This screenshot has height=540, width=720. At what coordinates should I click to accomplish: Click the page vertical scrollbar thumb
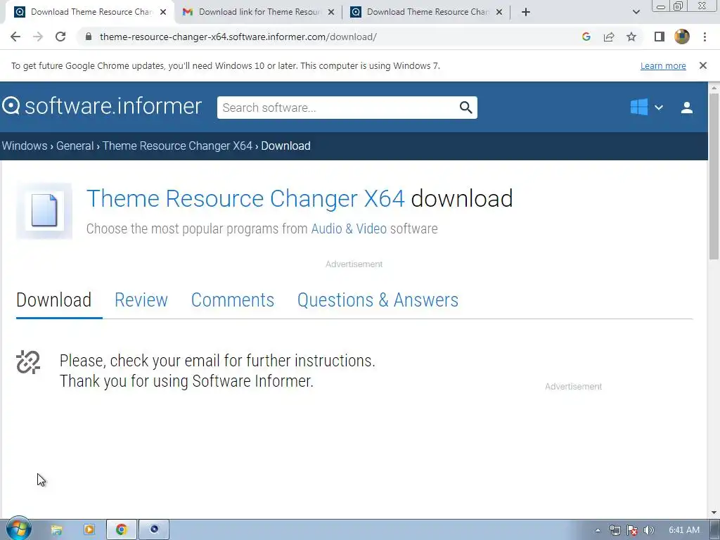coord(714,176)
